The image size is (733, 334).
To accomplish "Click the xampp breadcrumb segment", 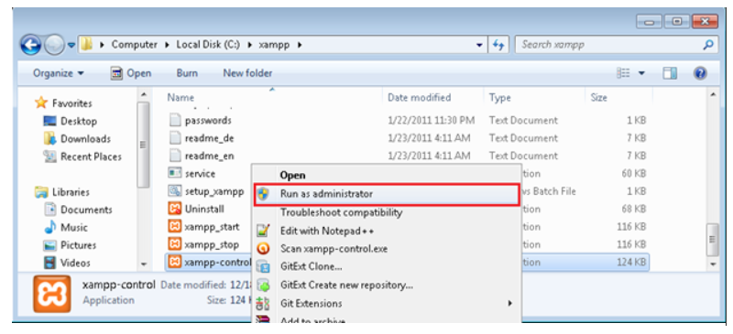I will point(275,45).
